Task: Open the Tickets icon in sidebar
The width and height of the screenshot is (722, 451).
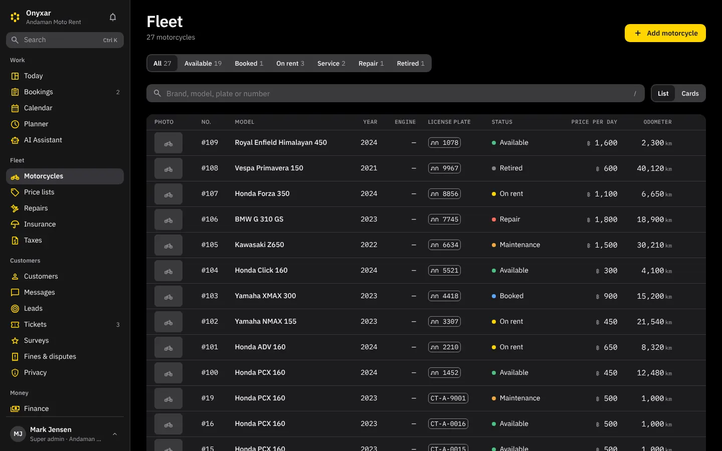Action: pos(15,325)
